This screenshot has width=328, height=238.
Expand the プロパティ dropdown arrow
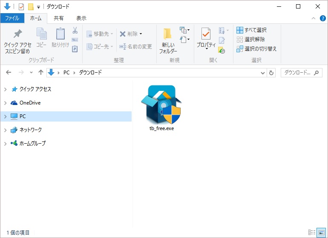(207, 49)
